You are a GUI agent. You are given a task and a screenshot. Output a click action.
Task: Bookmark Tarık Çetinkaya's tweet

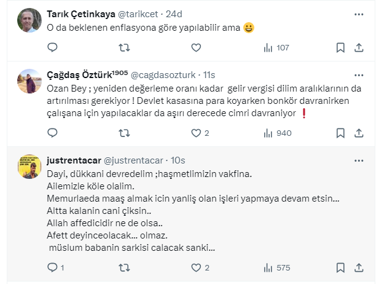340,47
